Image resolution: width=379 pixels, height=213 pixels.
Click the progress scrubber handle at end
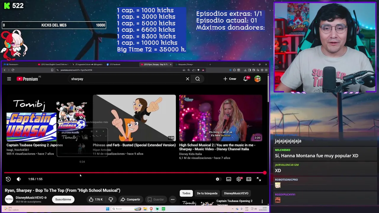264,173
